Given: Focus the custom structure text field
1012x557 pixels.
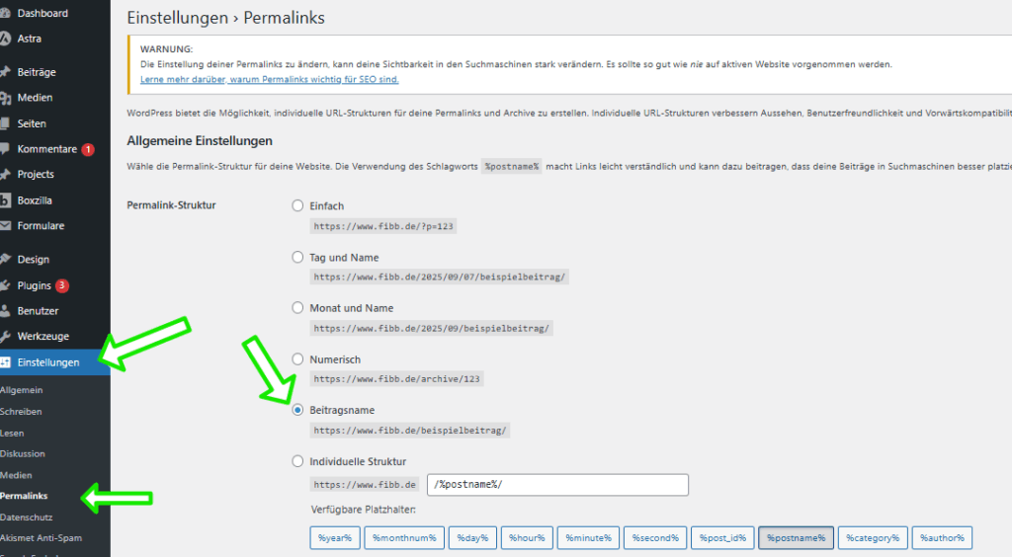Looking at the screenshot, I should pos(557,485).
